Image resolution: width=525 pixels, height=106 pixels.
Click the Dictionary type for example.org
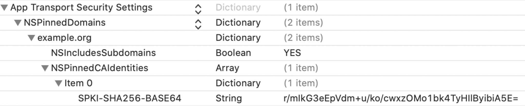pos(238,38)
